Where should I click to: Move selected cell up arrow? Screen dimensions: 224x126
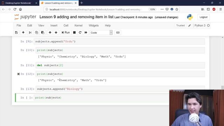(x=50, y=33)
